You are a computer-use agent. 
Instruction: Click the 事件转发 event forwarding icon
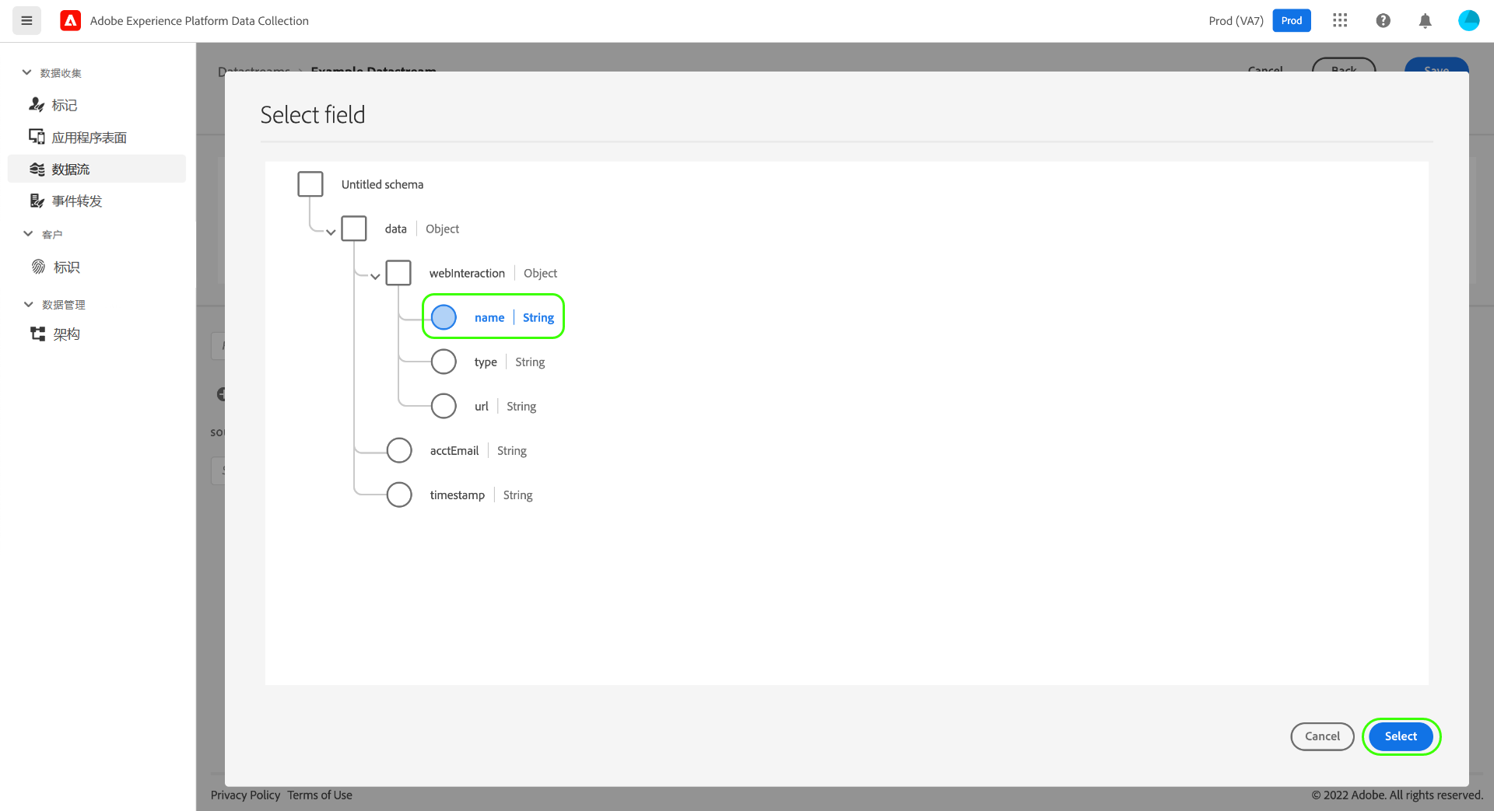(x=37, y=201)
